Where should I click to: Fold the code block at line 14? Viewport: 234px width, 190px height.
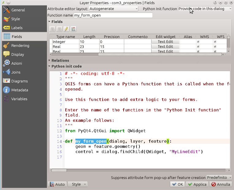[x=64, y=141]
